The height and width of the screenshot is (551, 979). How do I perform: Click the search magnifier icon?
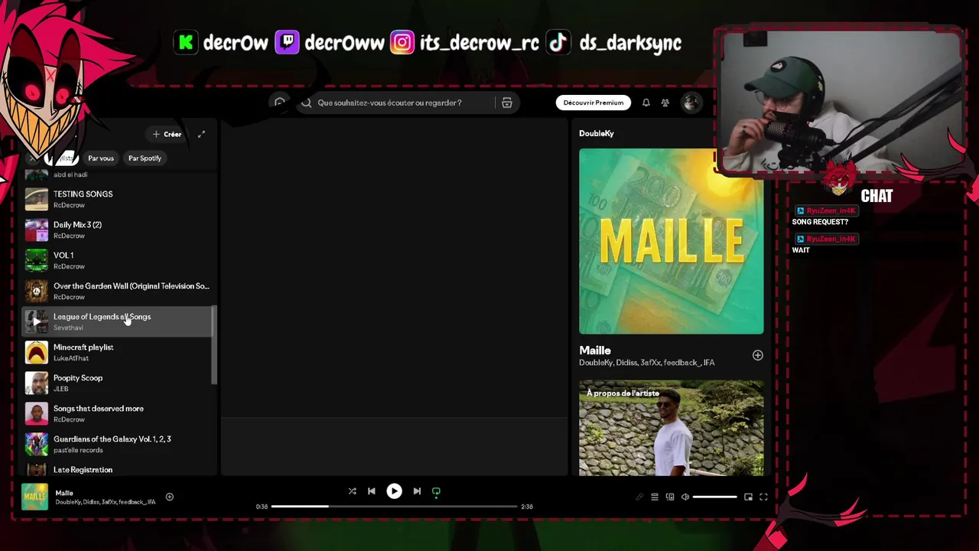pyautogui.click(x=307, y=103)
